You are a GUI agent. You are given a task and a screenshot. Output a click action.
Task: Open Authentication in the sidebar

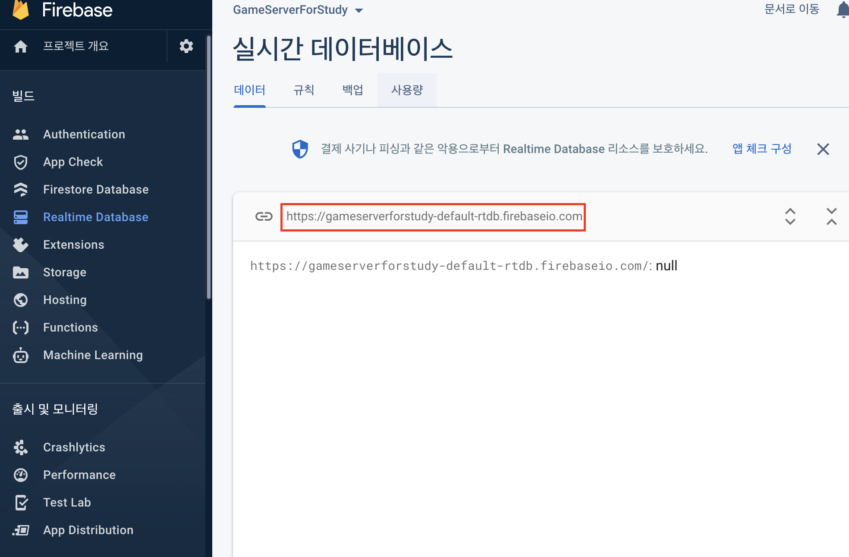tap(84, 134)
